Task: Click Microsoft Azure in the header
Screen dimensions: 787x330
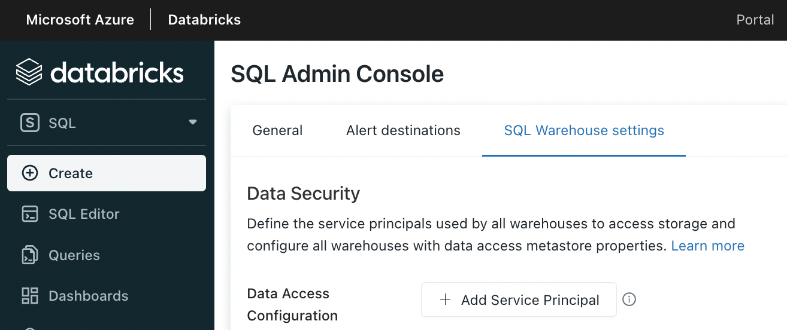Action: click(80, 20)
